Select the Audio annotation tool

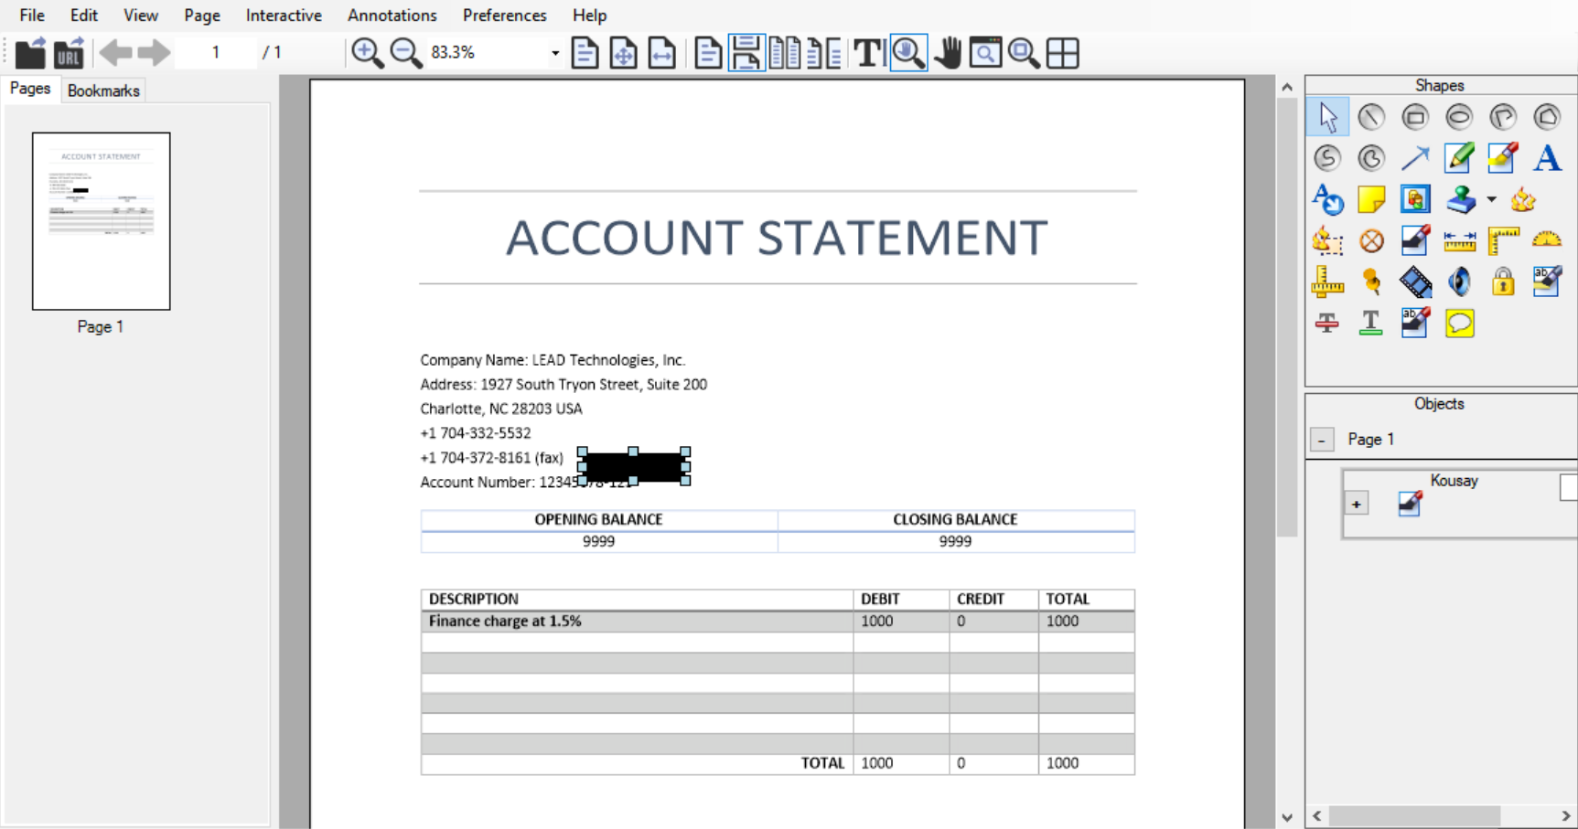point(1459,282)
